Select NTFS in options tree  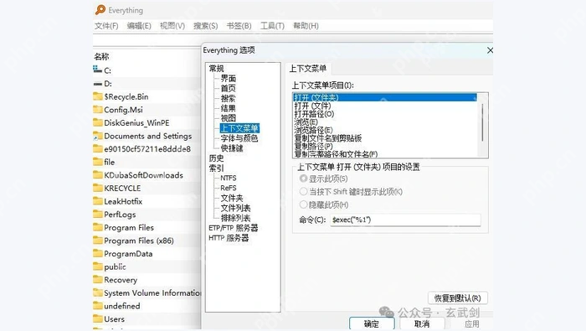(x=229, y=178)
